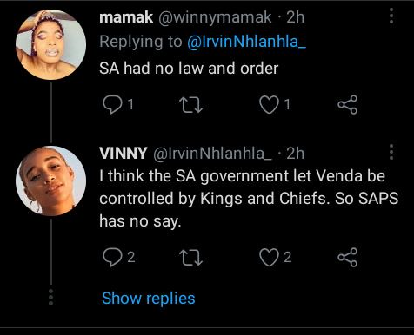This screenshot has width=414, height=335.
Task: Like mamak's tweet with heart icon
Action: click(269, 104)
